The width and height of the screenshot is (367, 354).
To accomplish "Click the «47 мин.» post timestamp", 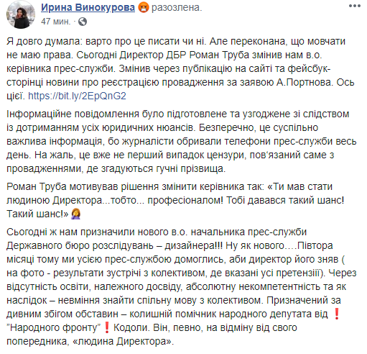I will [56, 22].
